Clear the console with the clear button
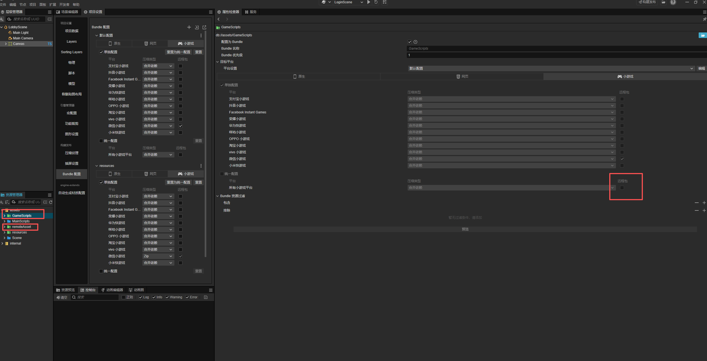This screenshot has width=707, height=361. click(x=62, y=297)
